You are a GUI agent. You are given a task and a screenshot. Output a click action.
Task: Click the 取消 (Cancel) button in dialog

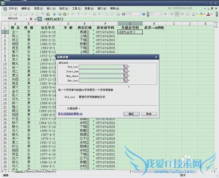pos(149,114)
